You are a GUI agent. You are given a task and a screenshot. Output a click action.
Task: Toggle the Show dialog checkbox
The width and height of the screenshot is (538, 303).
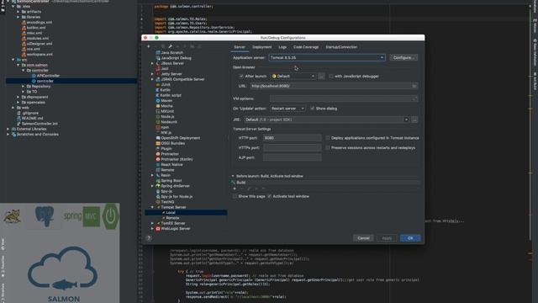(312, 109)
